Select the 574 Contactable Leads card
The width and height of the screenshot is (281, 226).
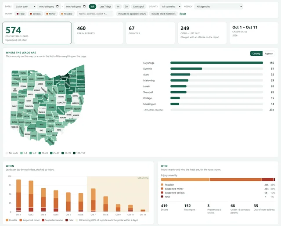(37, 33)
